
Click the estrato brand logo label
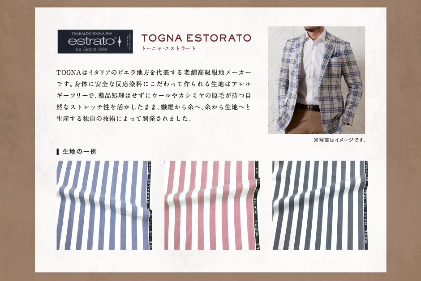coord(95,42)
